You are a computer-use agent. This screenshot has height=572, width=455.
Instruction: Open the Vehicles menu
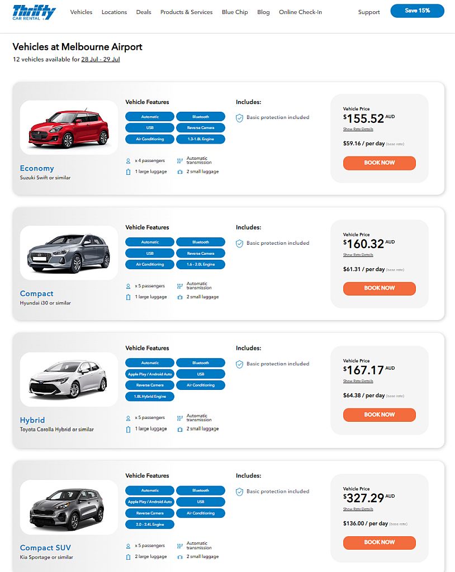click(82, 12)
